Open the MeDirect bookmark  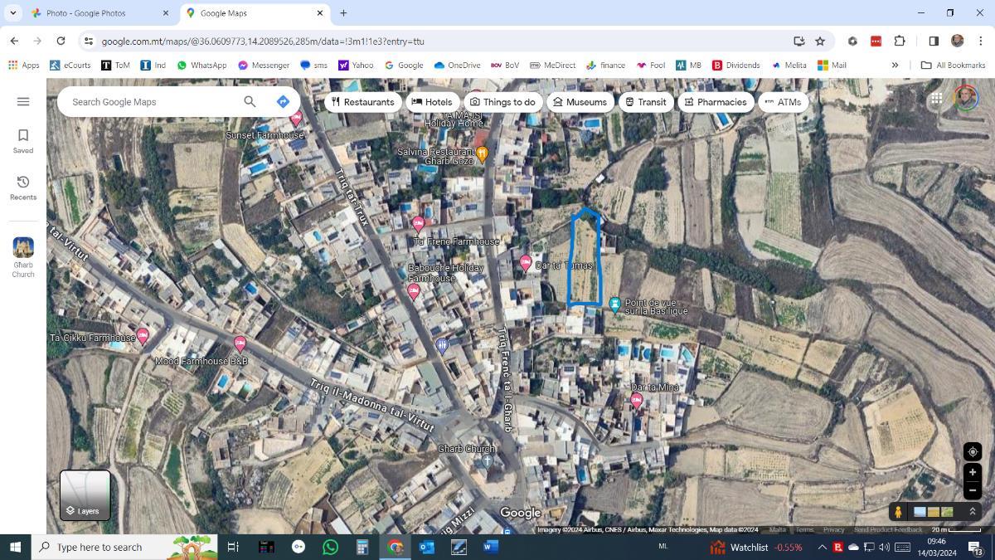[552, 65]
